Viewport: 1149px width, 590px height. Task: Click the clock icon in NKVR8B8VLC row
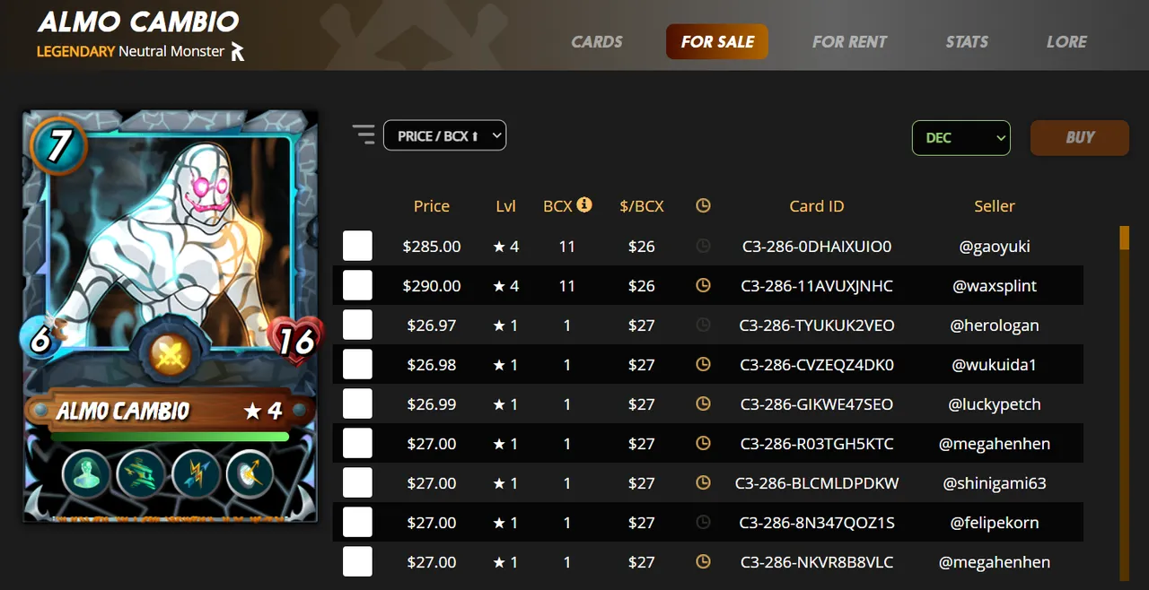click(703, 561)
